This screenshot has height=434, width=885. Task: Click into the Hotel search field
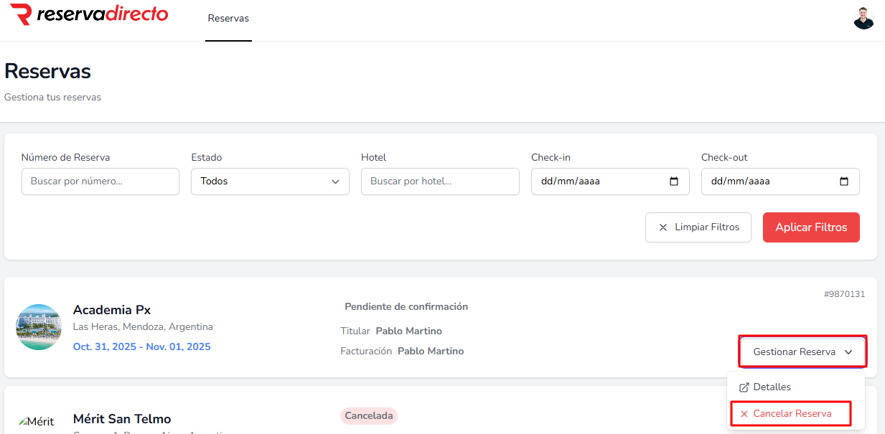pos(440,181)
